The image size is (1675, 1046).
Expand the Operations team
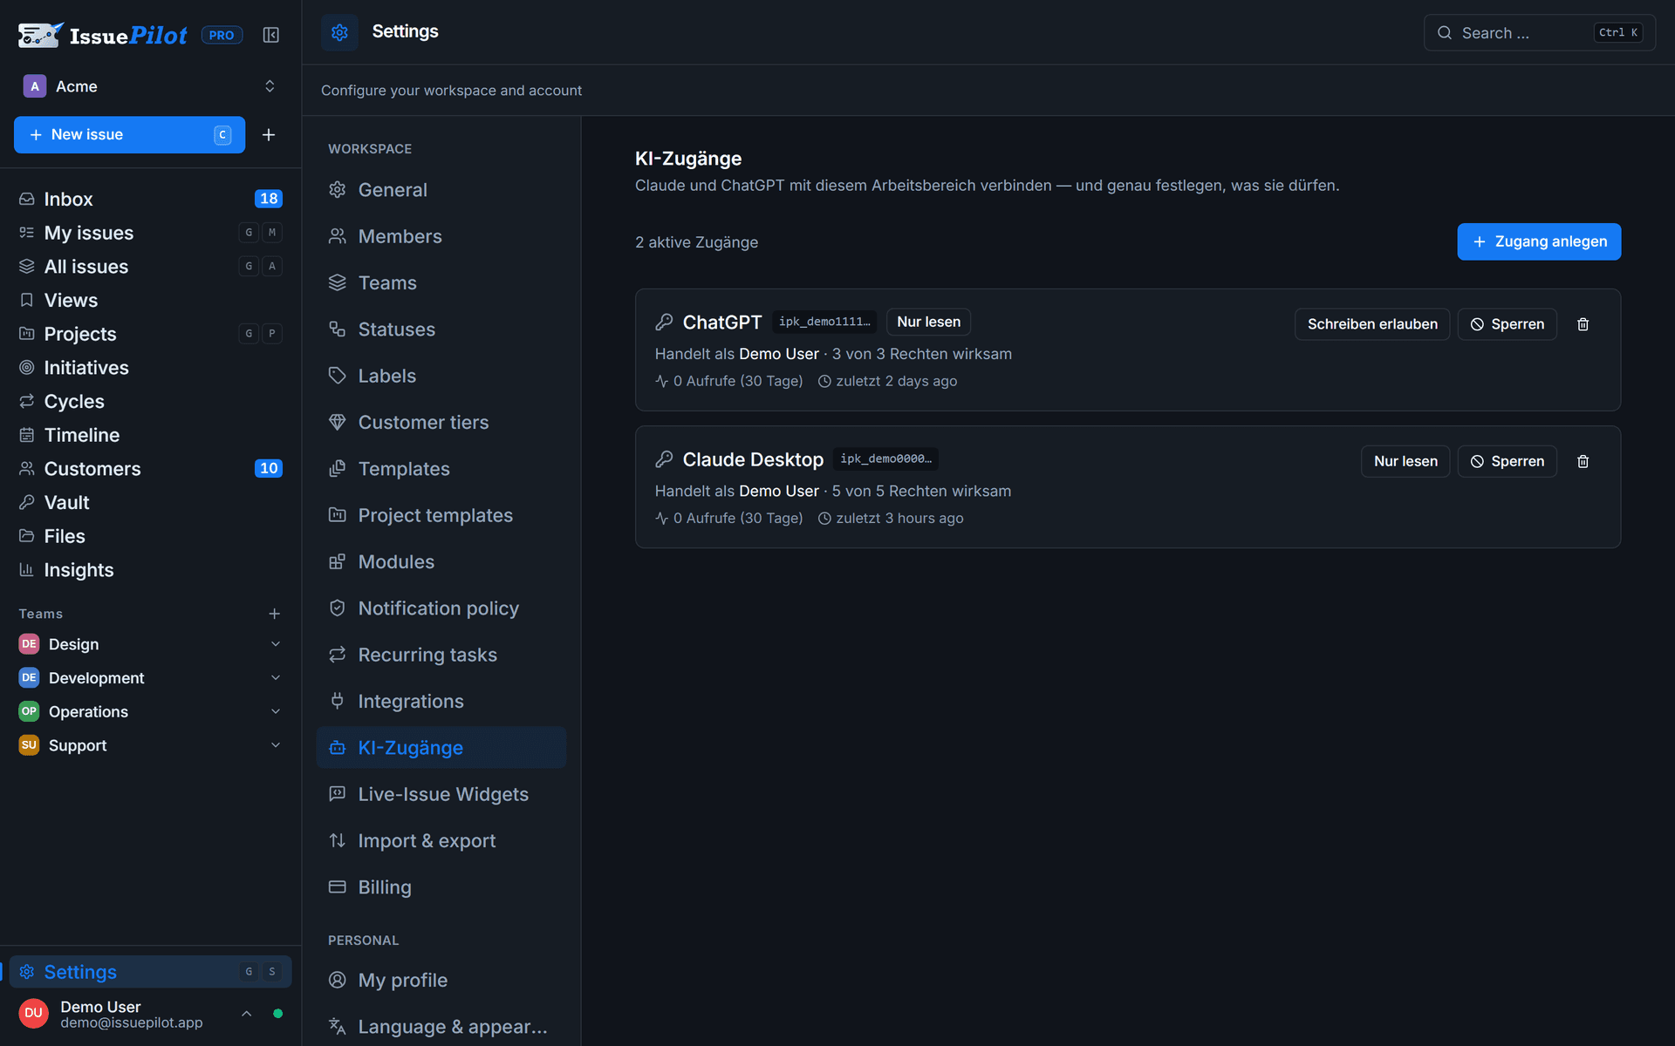[x=276, y=711]
